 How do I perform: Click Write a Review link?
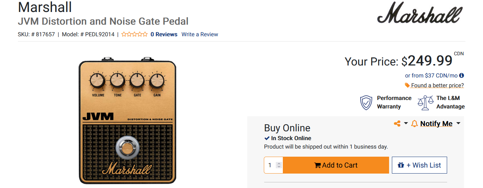coord(200,35)
